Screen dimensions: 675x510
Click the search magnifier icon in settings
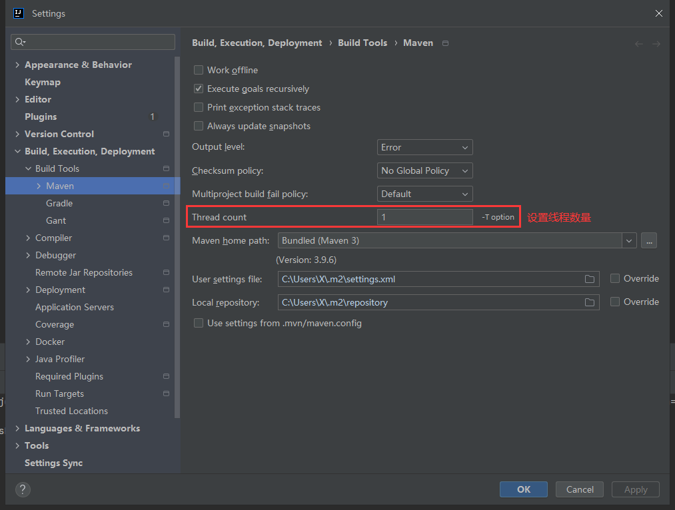tap(20, 42)
